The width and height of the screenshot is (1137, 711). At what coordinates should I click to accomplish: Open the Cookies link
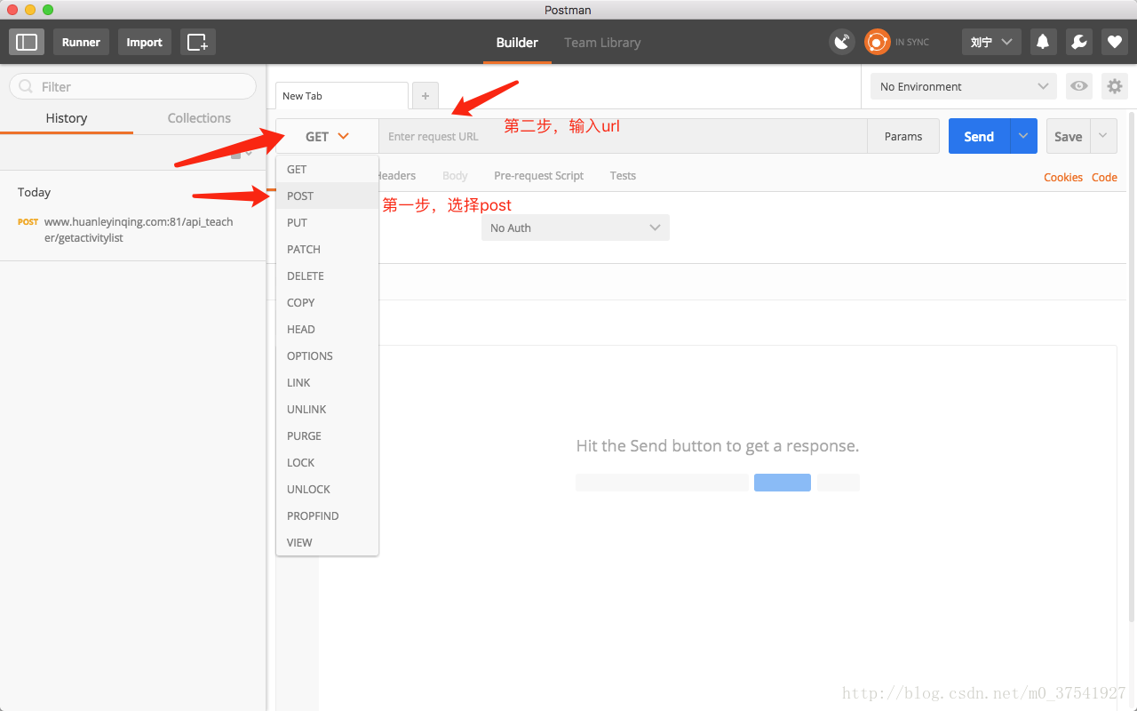coord(1063,178)
